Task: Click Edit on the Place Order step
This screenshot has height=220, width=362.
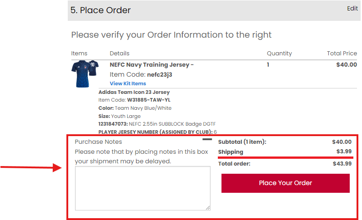Action: 352,9
